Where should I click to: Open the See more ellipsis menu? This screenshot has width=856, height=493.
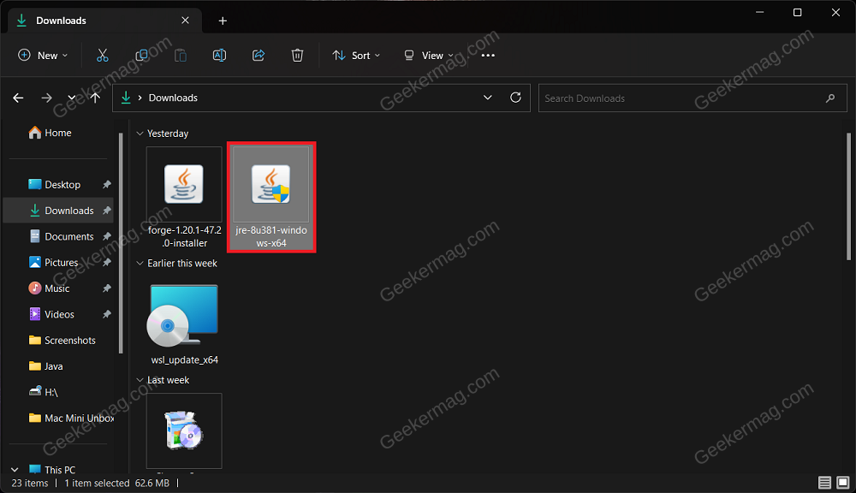[x=488, y=55]
